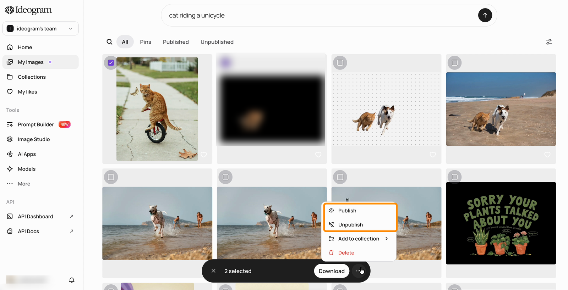
Task: Open API Docs external link
Action: [40, 231]
